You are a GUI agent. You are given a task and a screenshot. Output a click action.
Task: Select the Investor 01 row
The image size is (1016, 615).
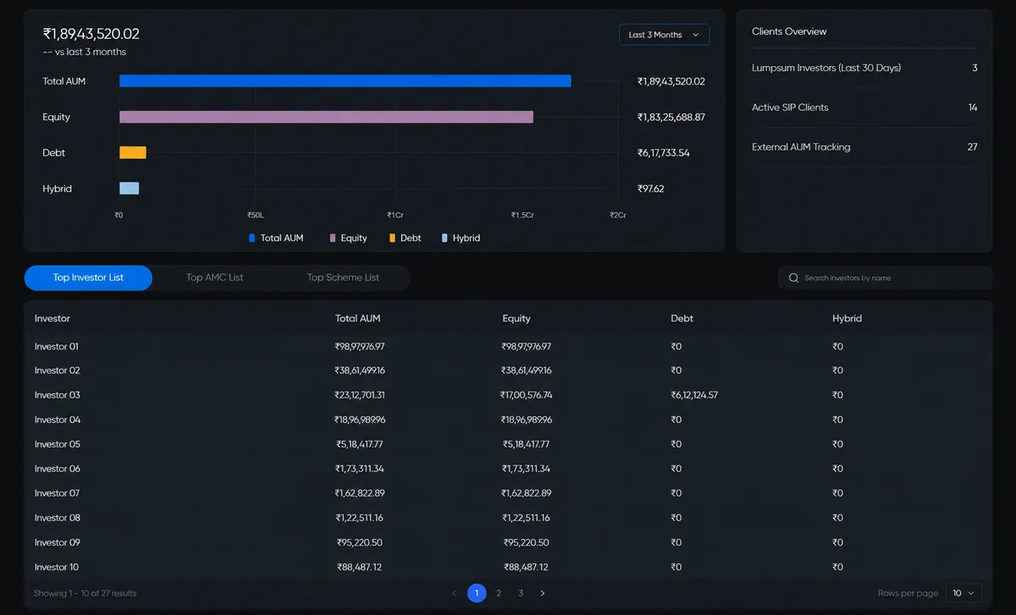click(x=508, y=347)
